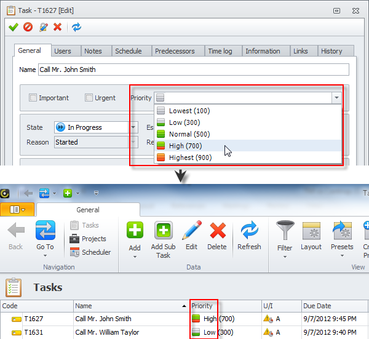
Task: Collapse the Priority dropdown arrow
Action: [x=336, y=98]
